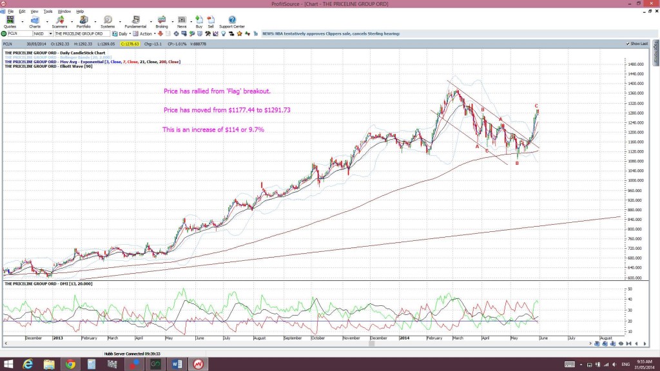Image resolution: width=660 pixels, height=371 pixels.
Task: Expand the dropdown arrow next to Fundamental
Action: pos(151,22)
